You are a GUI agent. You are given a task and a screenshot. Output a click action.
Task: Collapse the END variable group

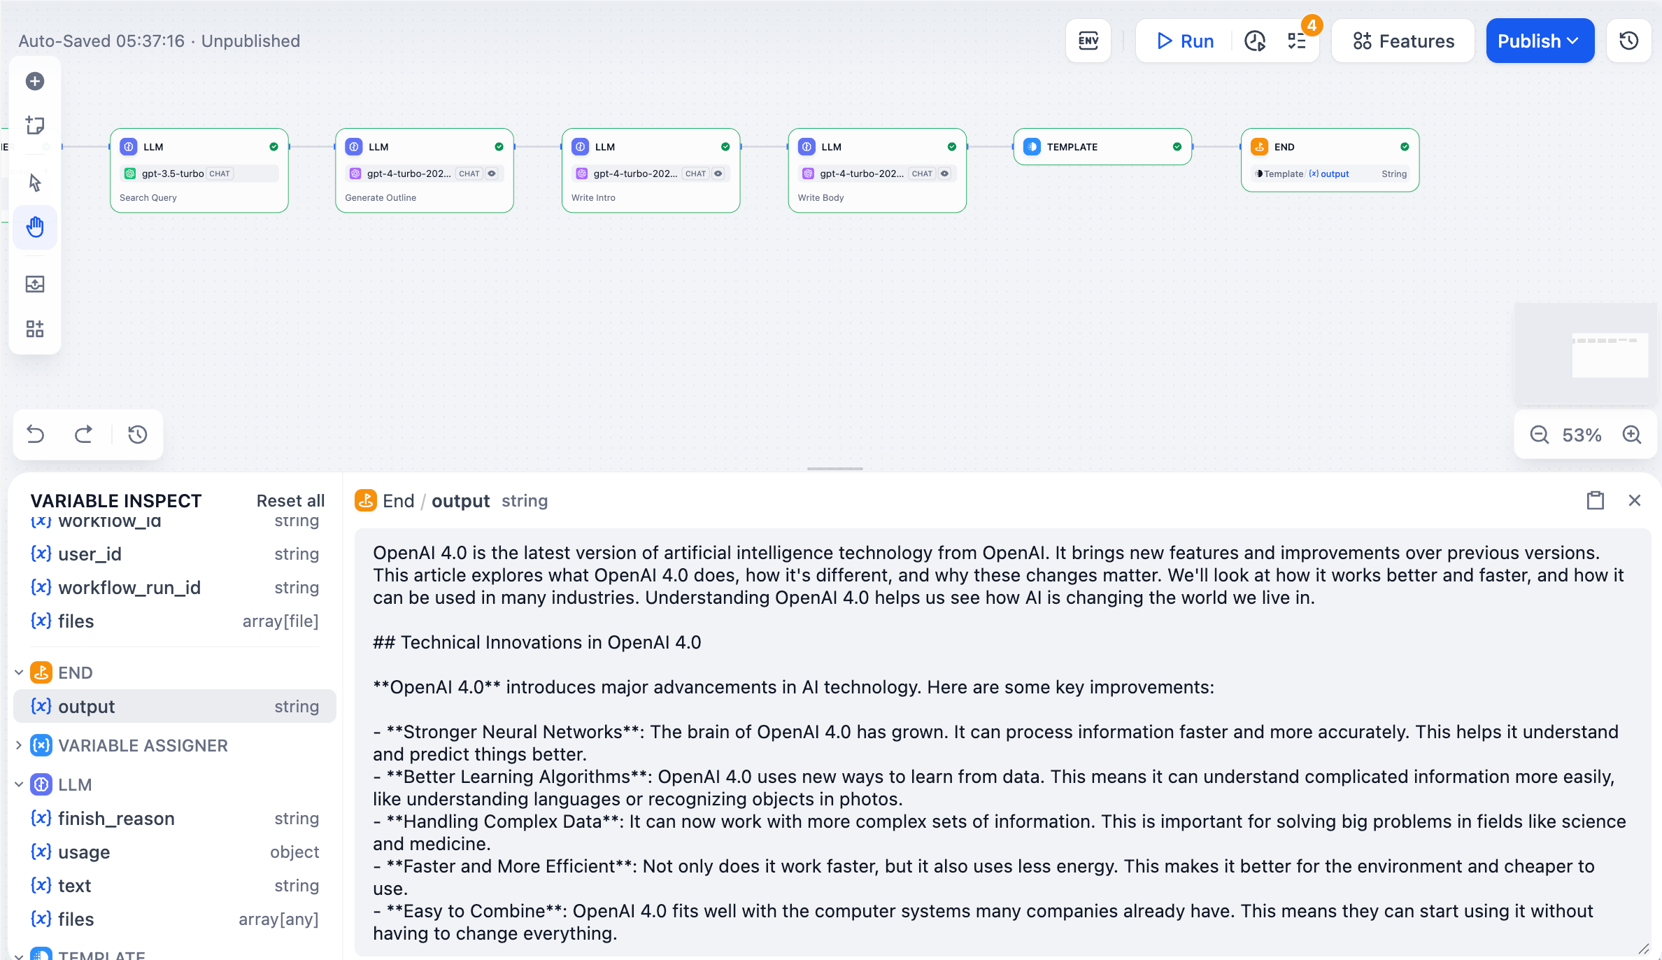(19, 672)
